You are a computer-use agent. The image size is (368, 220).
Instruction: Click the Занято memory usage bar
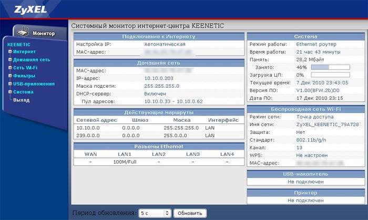(x=331, y=67)
